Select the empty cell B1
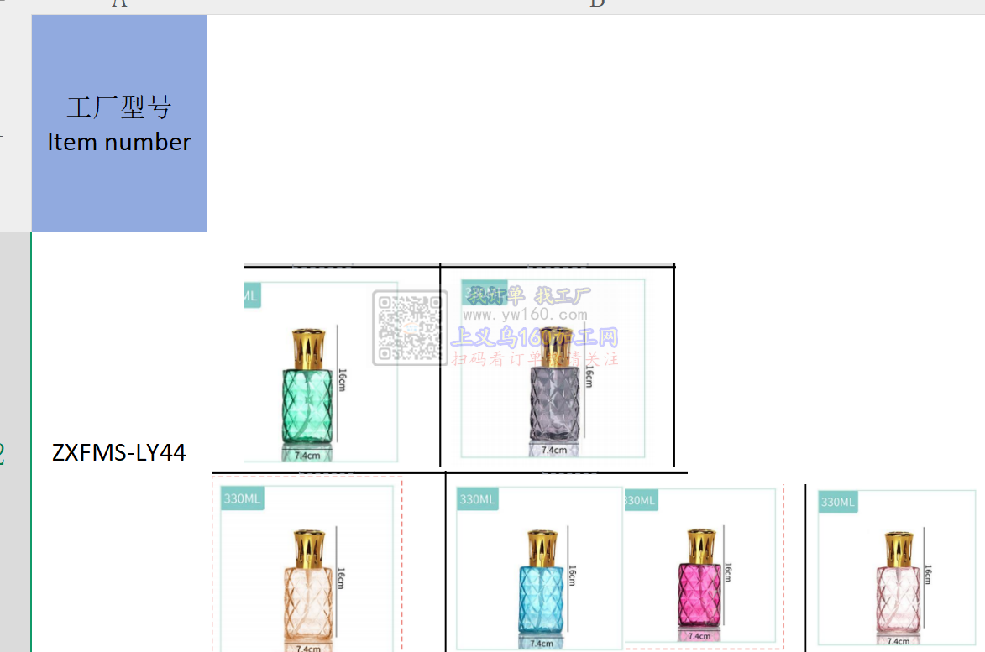 (595, 123)
